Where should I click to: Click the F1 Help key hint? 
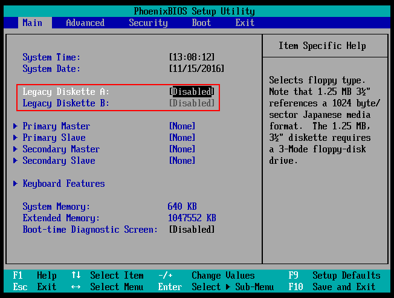pyautogui.click(x=34, y=276)
